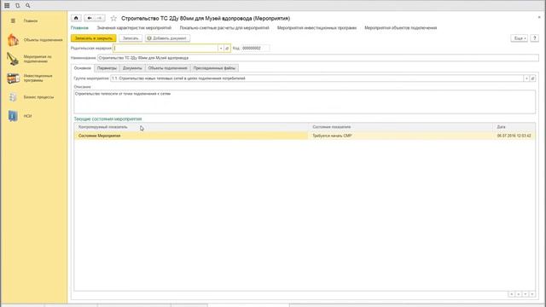Open НСИ sidebar section
Image resolution: width=546 pixels, height=307 pixels.
tap(27, 116)
